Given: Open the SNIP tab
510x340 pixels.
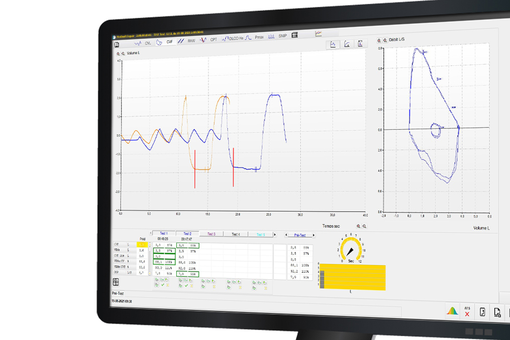Looking at the screenshot, I should (282, 36).
